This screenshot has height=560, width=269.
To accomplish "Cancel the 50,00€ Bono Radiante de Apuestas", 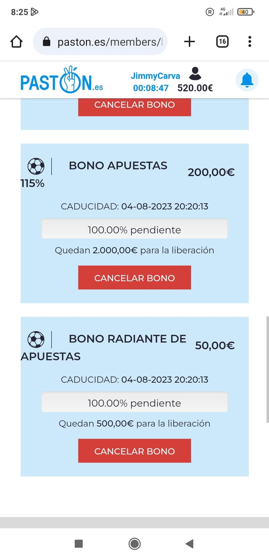I will point(134,451).
